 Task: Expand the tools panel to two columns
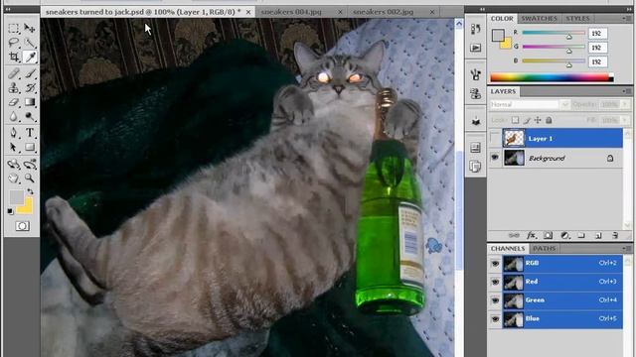8,9
